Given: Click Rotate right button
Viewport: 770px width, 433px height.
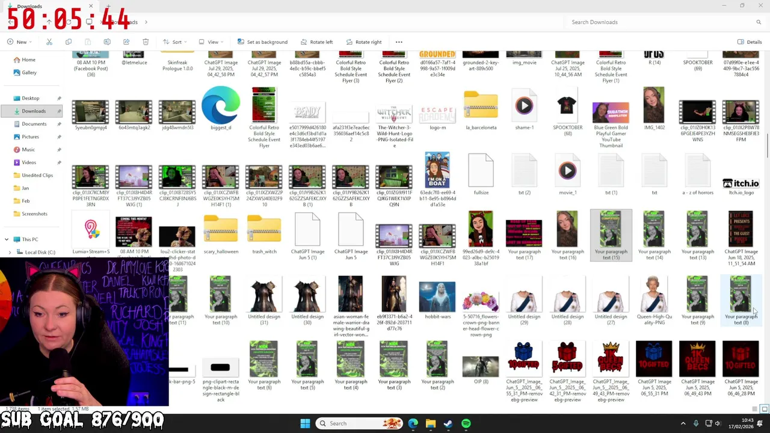Looking at the screenshot, I should tap(363, 42).
